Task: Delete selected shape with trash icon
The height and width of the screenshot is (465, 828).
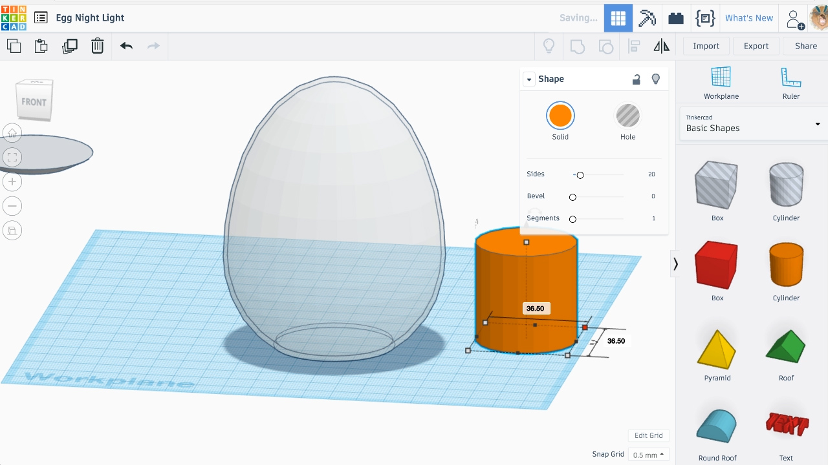Action: 97,46
